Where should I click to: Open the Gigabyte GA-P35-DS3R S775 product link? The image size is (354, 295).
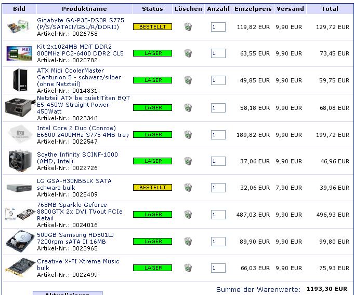[x=81, y=24]
